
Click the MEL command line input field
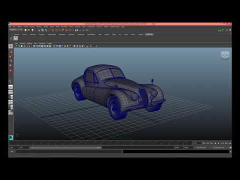[69, 151]
